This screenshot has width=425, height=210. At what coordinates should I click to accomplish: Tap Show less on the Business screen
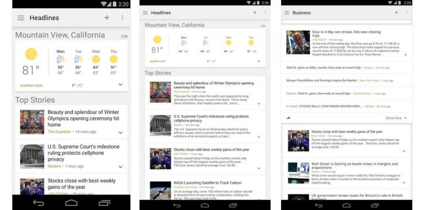tap(396, 118)
